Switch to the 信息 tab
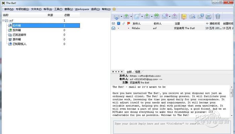 (138, 72)
